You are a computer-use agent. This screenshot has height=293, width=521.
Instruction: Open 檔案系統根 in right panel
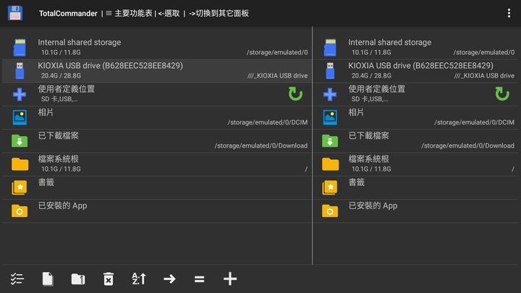pos(415,164)
